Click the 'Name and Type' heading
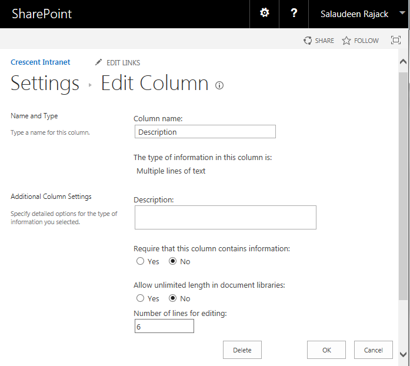The image size is (410, 366). click(x=34, y=116)
